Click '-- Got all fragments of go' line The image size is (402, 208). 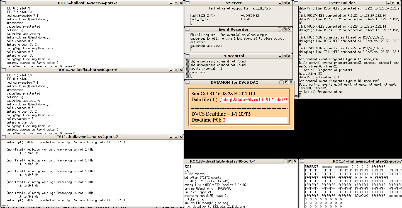click(x=321, y=92)
